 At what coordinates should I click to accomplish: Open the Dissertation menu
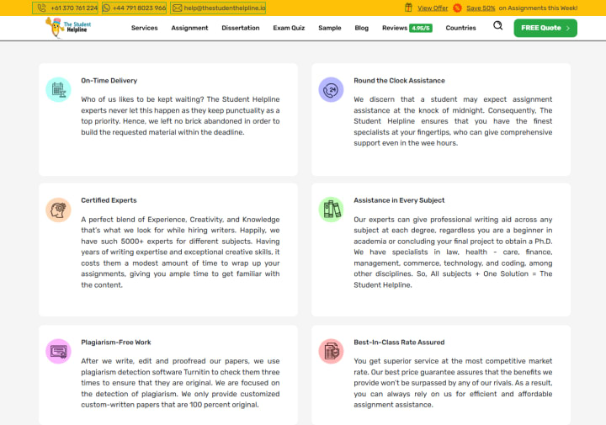tap(241, 28)
